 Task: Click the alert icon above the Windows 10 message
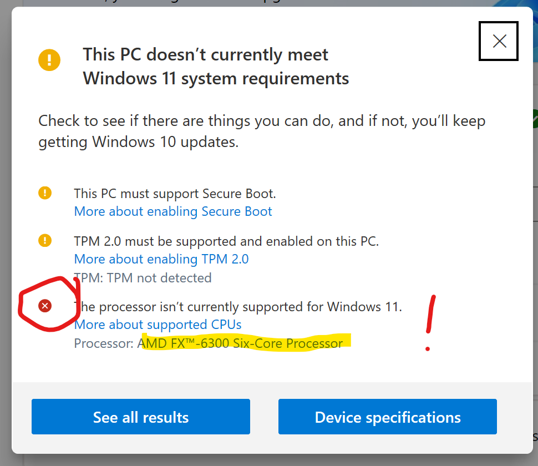(49, 60)
